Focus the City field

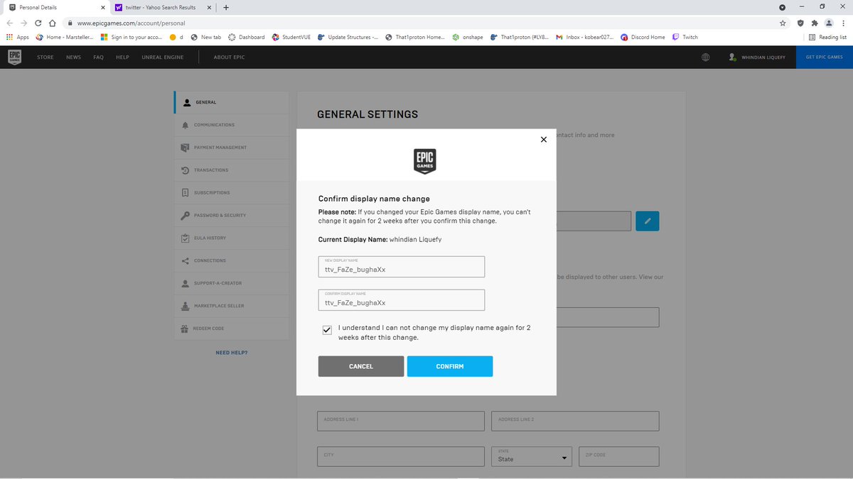[x=401, y=456]
